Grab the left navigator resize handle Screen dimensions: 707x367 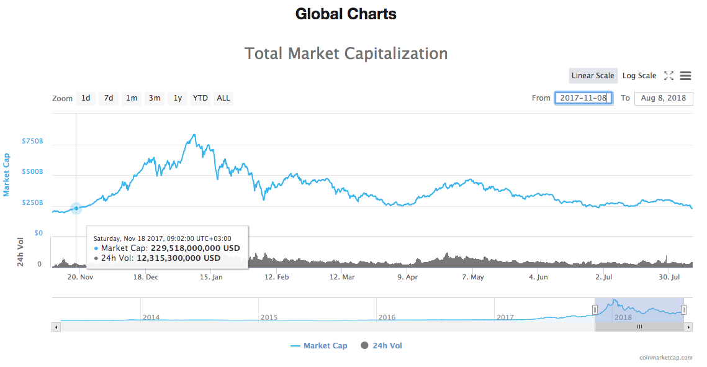594,309
